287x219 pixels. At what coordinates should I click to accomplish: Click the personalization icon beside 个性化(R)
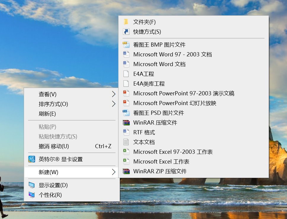pos(32,195)
